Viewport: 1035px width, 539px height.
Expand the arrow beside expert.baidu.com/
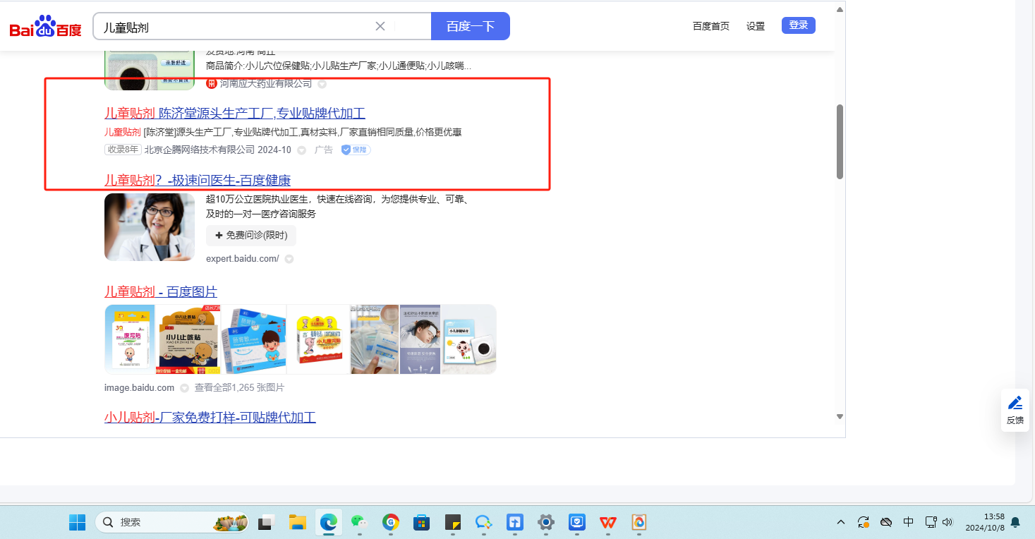[x=289, y=259]
